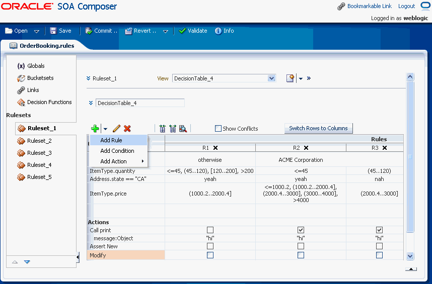The width and height of the screenshot is (432, 284).
Task: Expand the Open button dropdown arrow
Action: [x=37, y=31]
